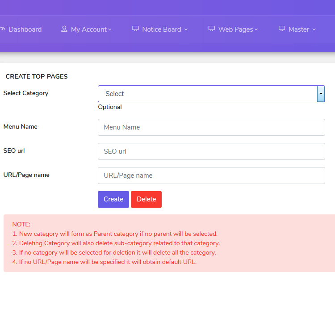Click the Notice Board monitor icon
The height and width of the screenshot is (335, 335).
[135, 29]
